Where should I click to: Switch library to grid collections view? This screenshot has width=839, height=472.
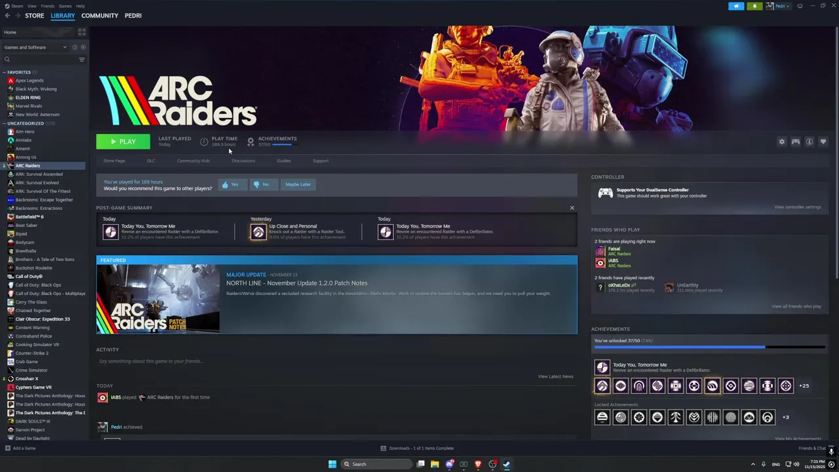(82, 31)
